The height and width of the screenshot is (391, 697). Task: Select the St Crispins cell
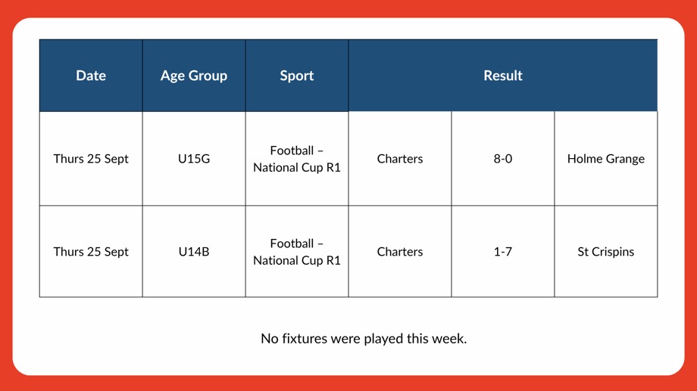click(606, 252)
